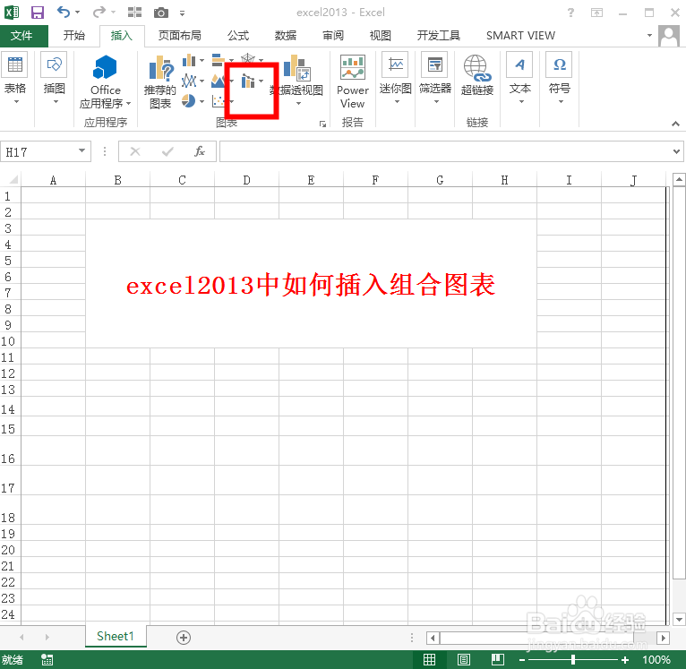Open the 符号 (Symbols) menu

pos(560,79)
